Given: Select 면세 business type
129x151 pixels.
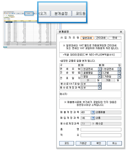Looking at the screenshot, I should [115, 38].
